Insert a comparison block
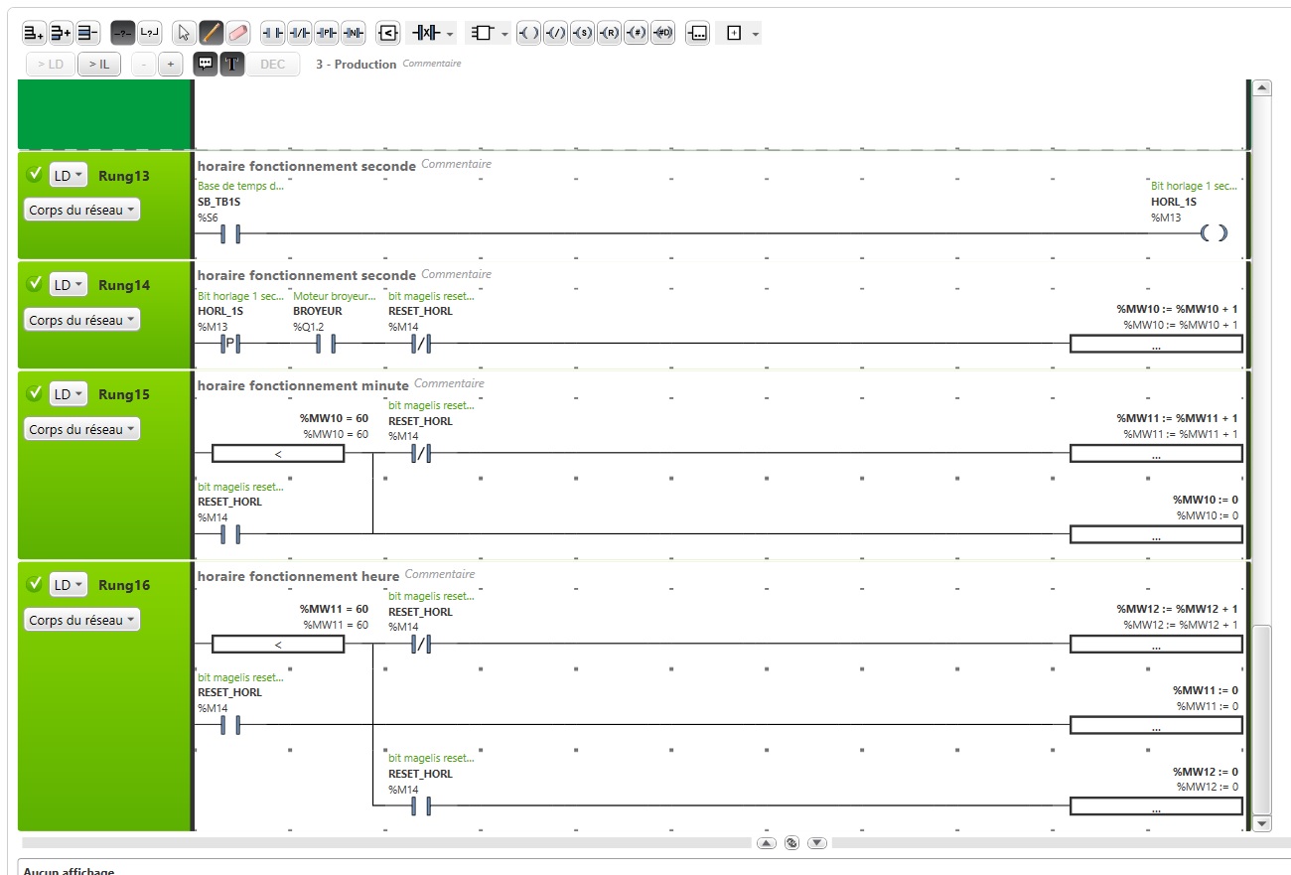 click(388, 33)
